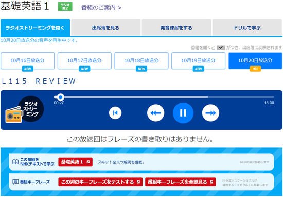
Task: Click the green ラジオ第2 badge
Action: [65, 7]
